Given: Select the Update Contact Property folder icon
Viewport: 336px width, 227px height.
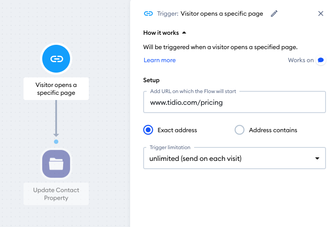Looking at the screenshot, I should coord(56,164).
